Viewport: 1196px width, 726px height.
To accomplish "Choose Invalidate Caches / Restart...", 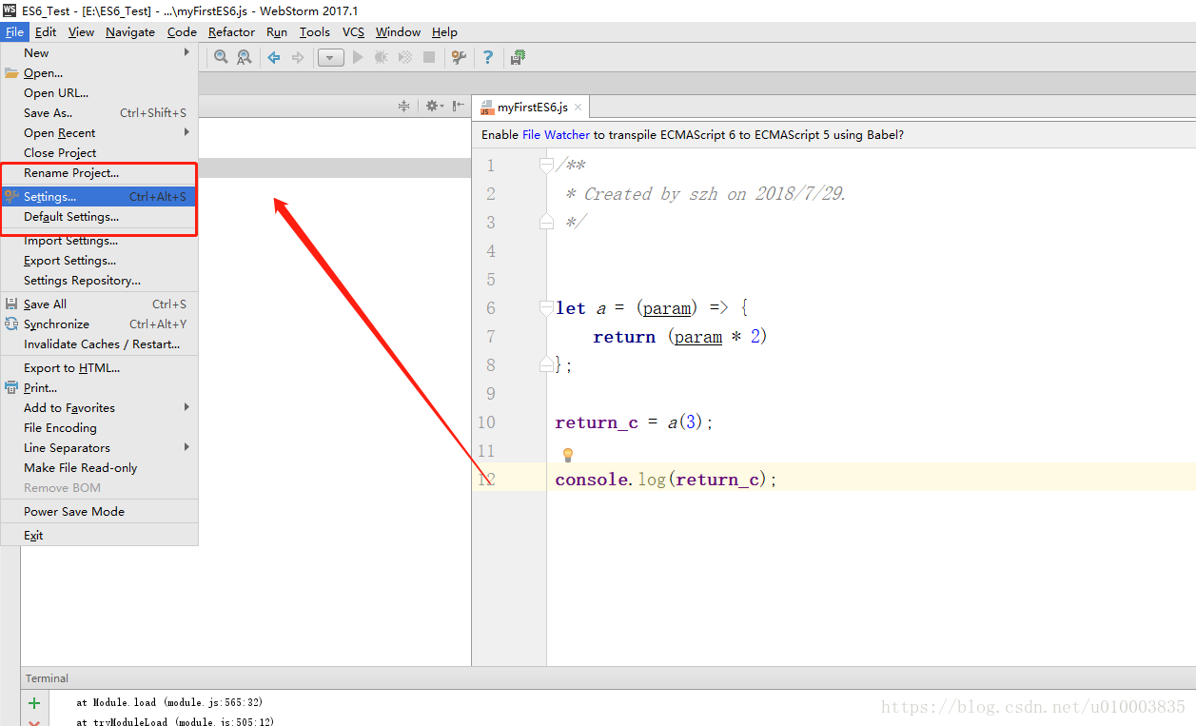I will pyautogui.click(x=99, y=344).
